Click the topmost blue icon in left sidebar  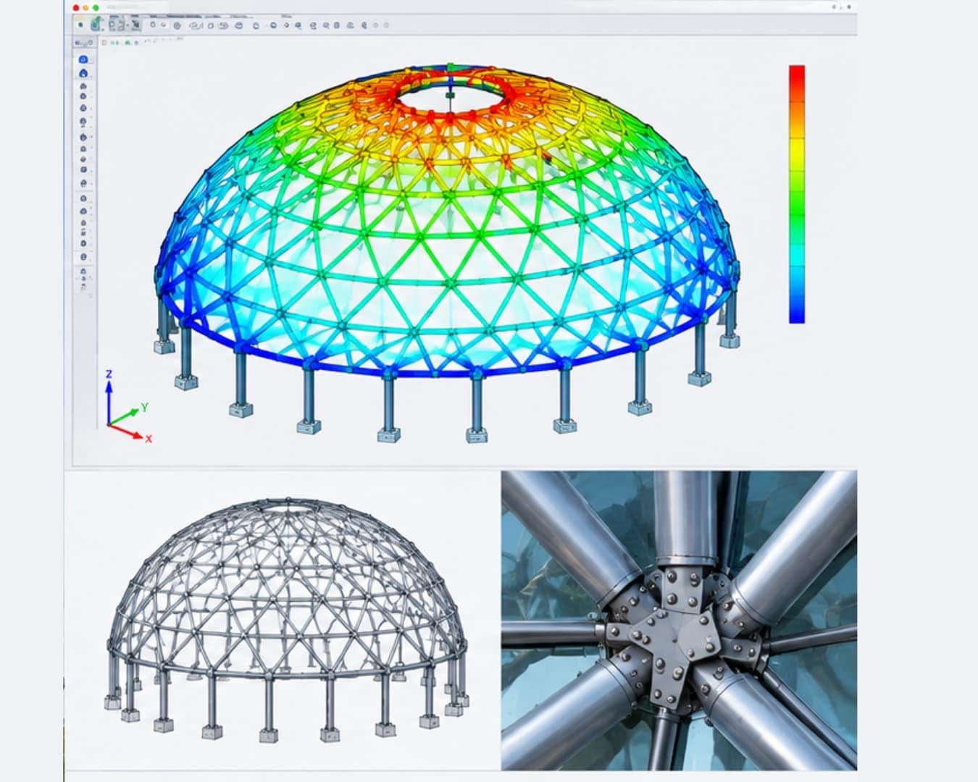83,59
